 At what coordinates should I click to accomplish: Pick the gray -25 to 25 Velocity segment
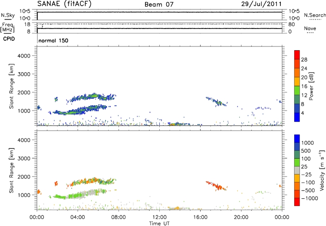click(x=297, y=170)
